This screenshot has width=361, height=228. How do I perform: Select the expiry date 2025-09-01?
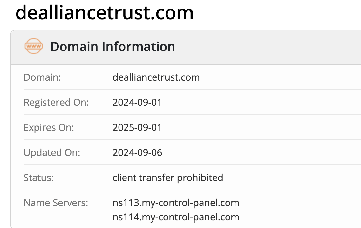pos(137,128)
